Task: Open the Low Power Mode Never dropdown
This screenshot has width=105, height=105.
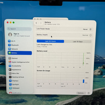Action: (87, 29)
